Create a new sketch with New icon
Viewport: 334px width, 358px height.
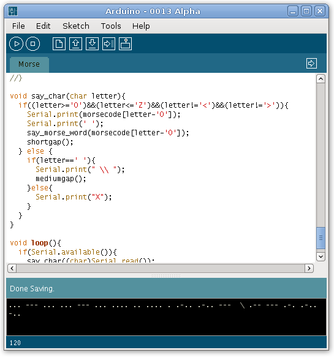[59, 43]
